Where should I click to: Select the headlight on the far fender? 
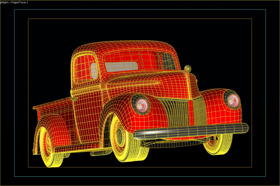point(234,101)
